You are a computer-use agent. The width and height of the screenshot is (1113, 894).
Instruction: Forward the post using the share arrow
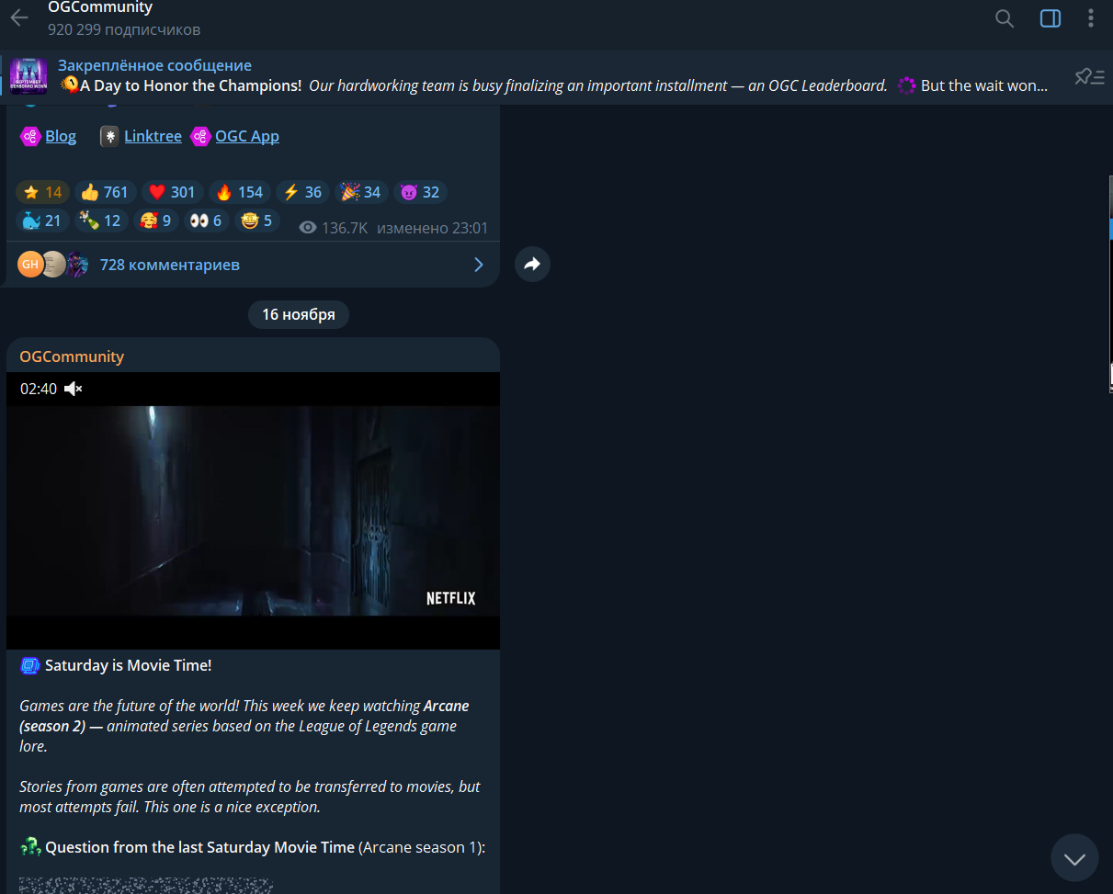tap(532, 265)
